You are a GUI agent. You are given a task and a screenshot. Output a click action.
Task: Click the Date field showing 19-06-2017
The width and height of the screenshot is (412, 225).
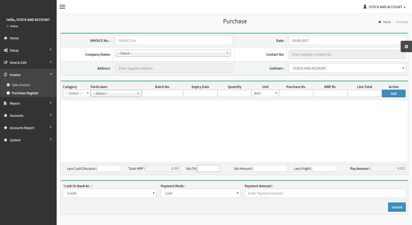click(x=347, y=41)
